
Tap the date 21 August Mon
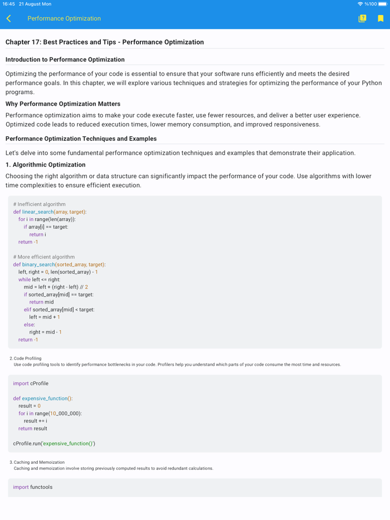(35, 4)
